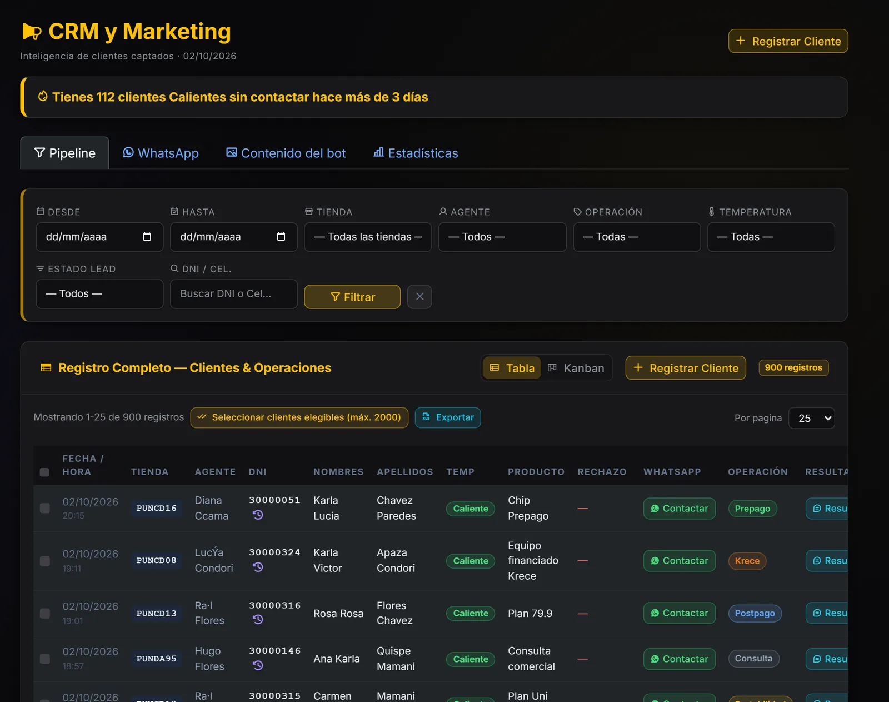Change the Por pagina dropdown value
The image size is (889, 702).
point(812,418)
